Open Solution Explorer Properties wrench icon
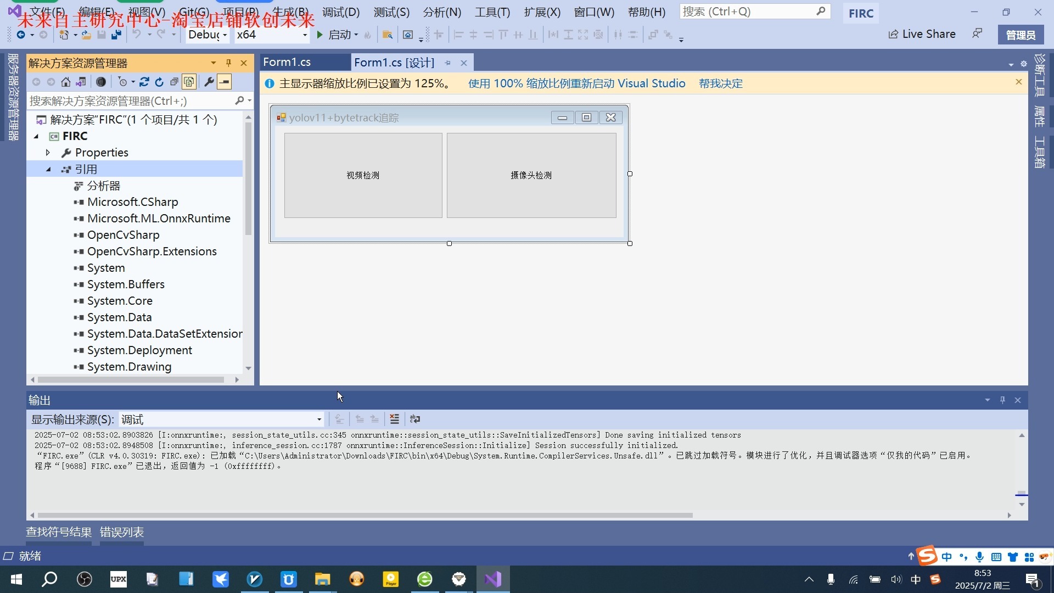Viewport: 1054px width, 593px height. click(x=209, y=82)
